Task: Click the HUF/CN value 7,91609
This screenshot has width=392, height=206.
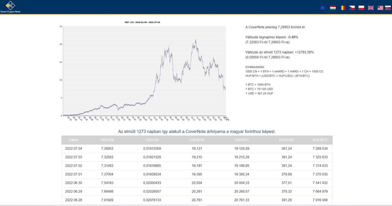Action: coord(107,200)
